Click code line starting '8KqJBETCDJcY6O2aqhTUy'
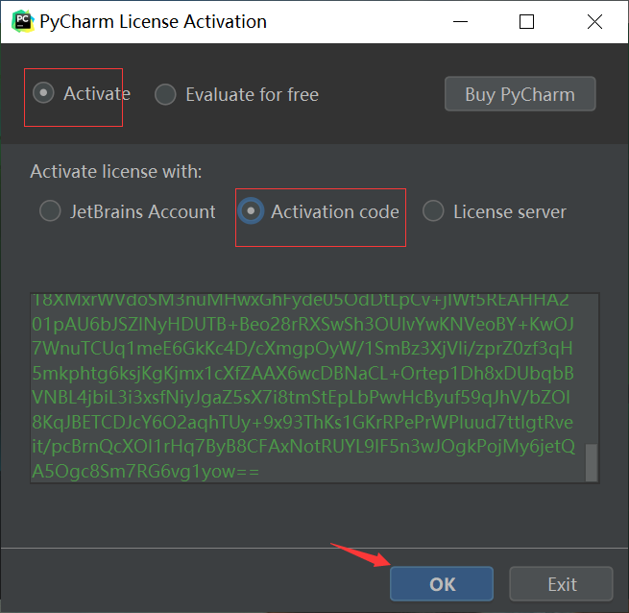Image resolution: width=629 pixels, height=613 pixels. 302,423
